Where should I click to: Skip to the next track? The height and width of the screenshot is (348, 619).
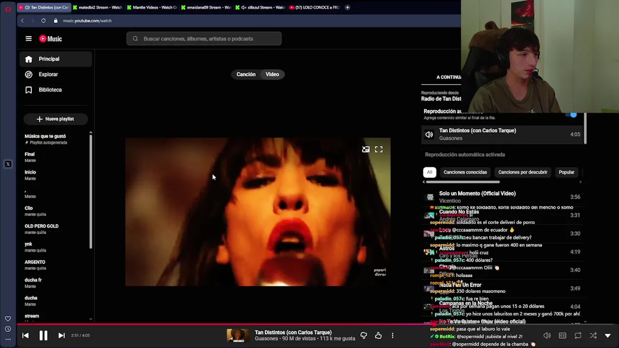[61, 335]
